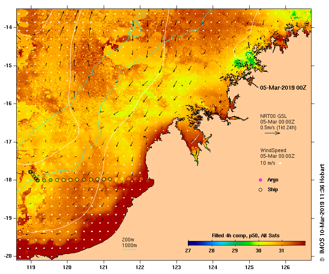Click latitude axis label -19

click(8, 218)
